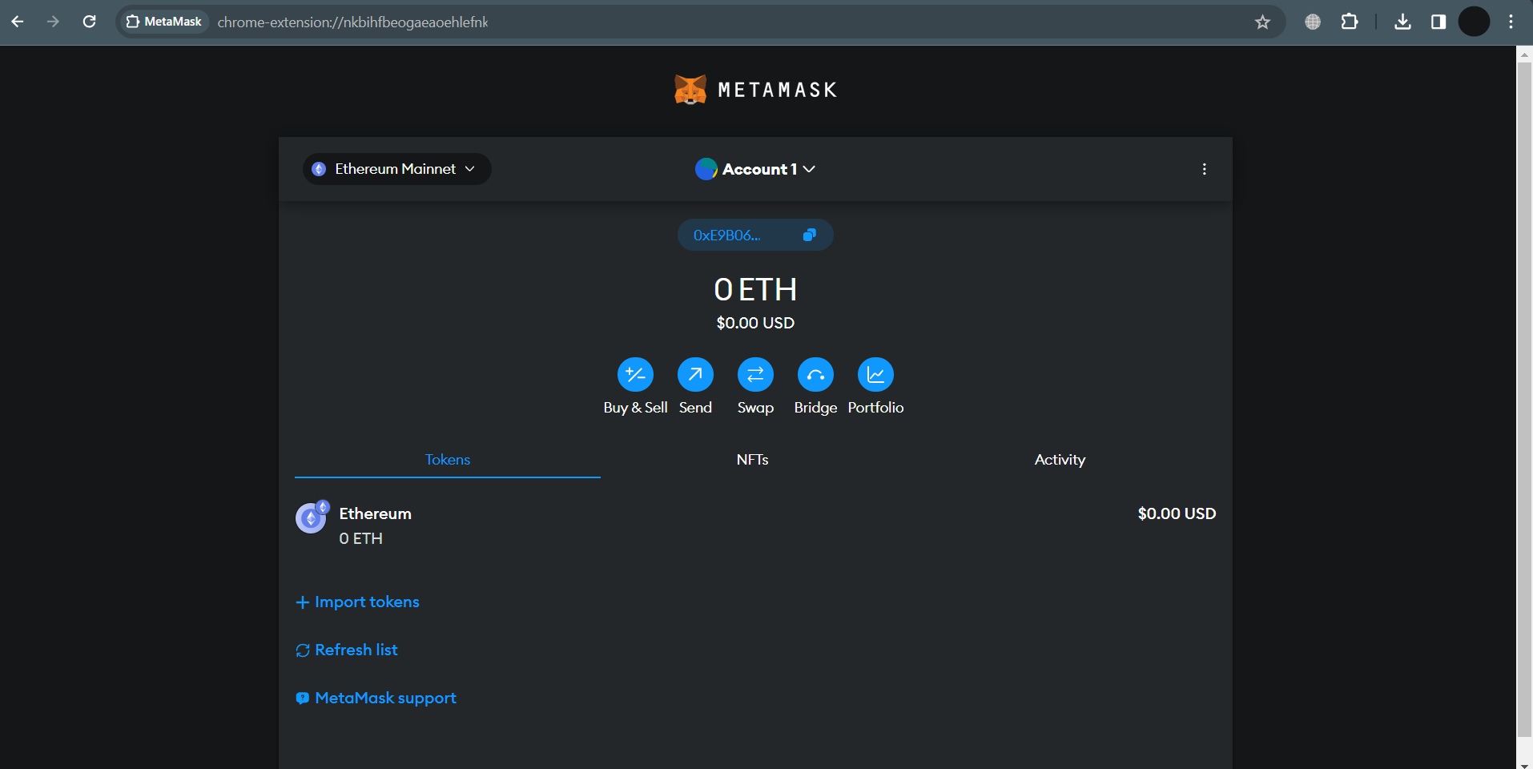Click Refresh list to reload tokens
Viewport: 1533px width, 769px height.
346,650
